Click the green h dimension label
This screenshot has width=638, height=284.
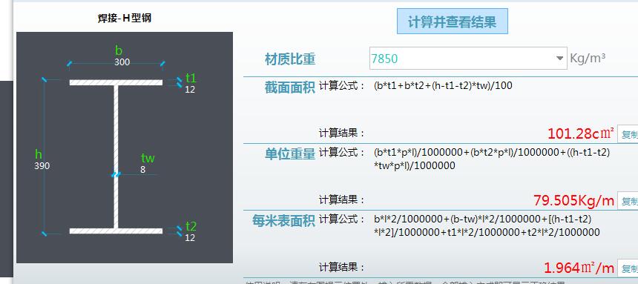point(39,154)
